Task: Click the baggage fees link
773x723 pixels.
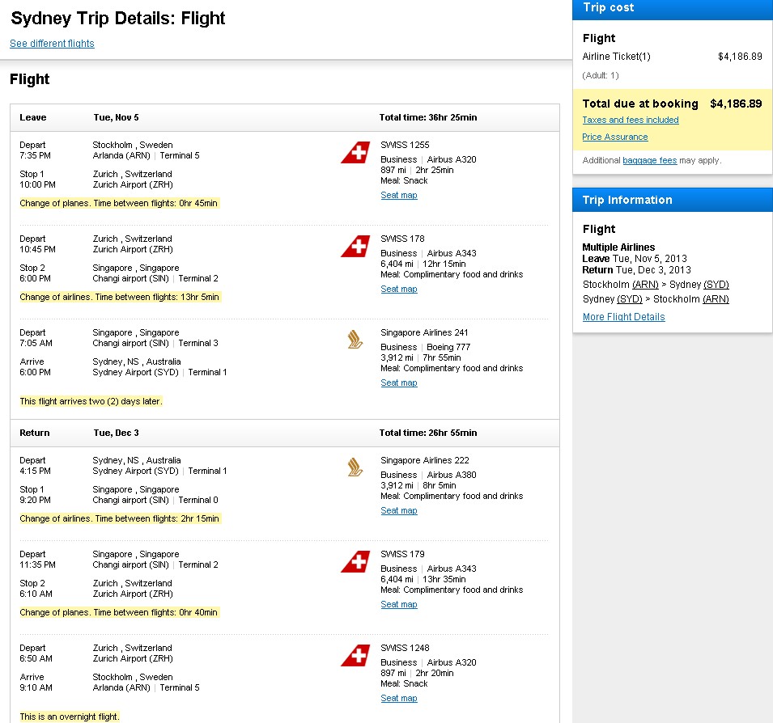Action: tap(649, 160)
